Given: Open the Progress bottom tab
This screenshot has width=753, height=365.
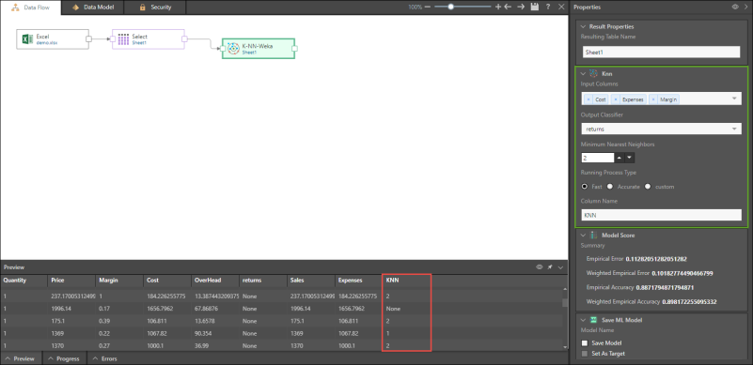Looking at the screenshot, I should pos(65,358).
